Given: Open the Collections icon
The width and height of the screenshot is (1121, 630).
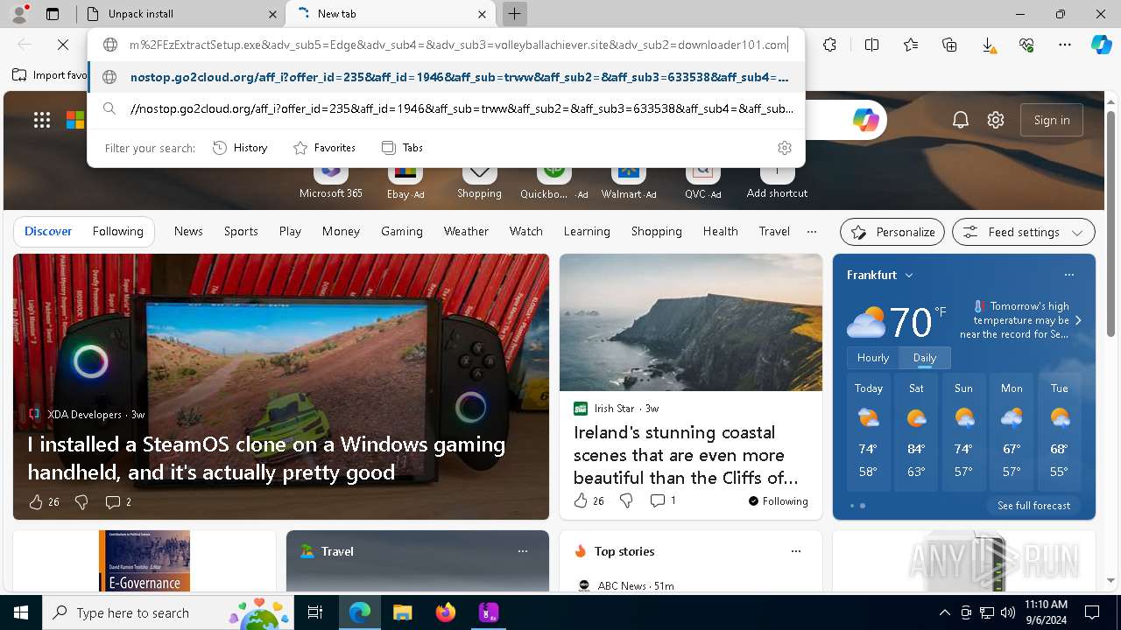Looking at the screenshot, I should coord(949,45).
